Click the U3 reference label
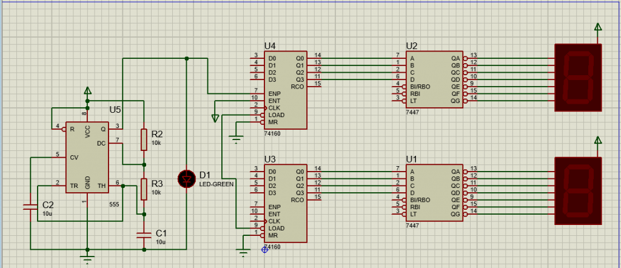This screenshot has height=268, width=621. 270,159
